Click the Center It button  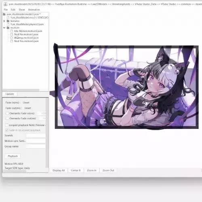[x=76, y=170]
